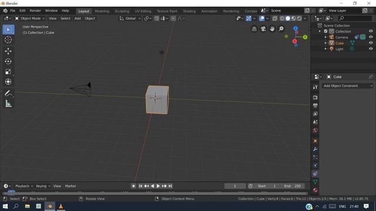Screen dimensions: 376x211
Task: Select the Annotate tool
Action: pos(8,93)
